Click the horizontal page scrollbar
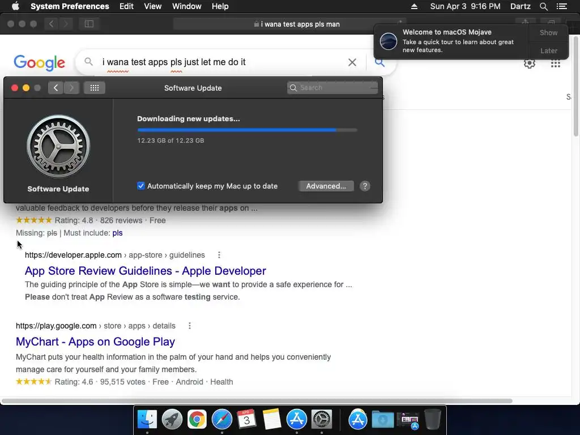The image size is (580, 435). (257, 401)
